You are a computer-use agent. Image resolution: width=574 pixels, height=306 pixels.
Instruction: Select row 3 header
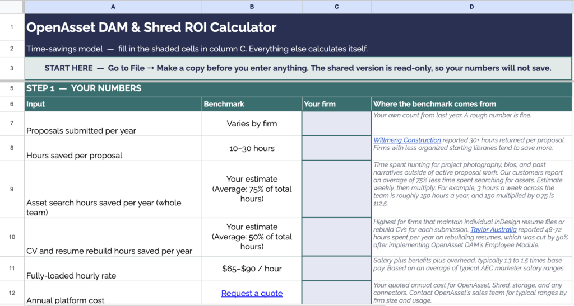point(12,68)
